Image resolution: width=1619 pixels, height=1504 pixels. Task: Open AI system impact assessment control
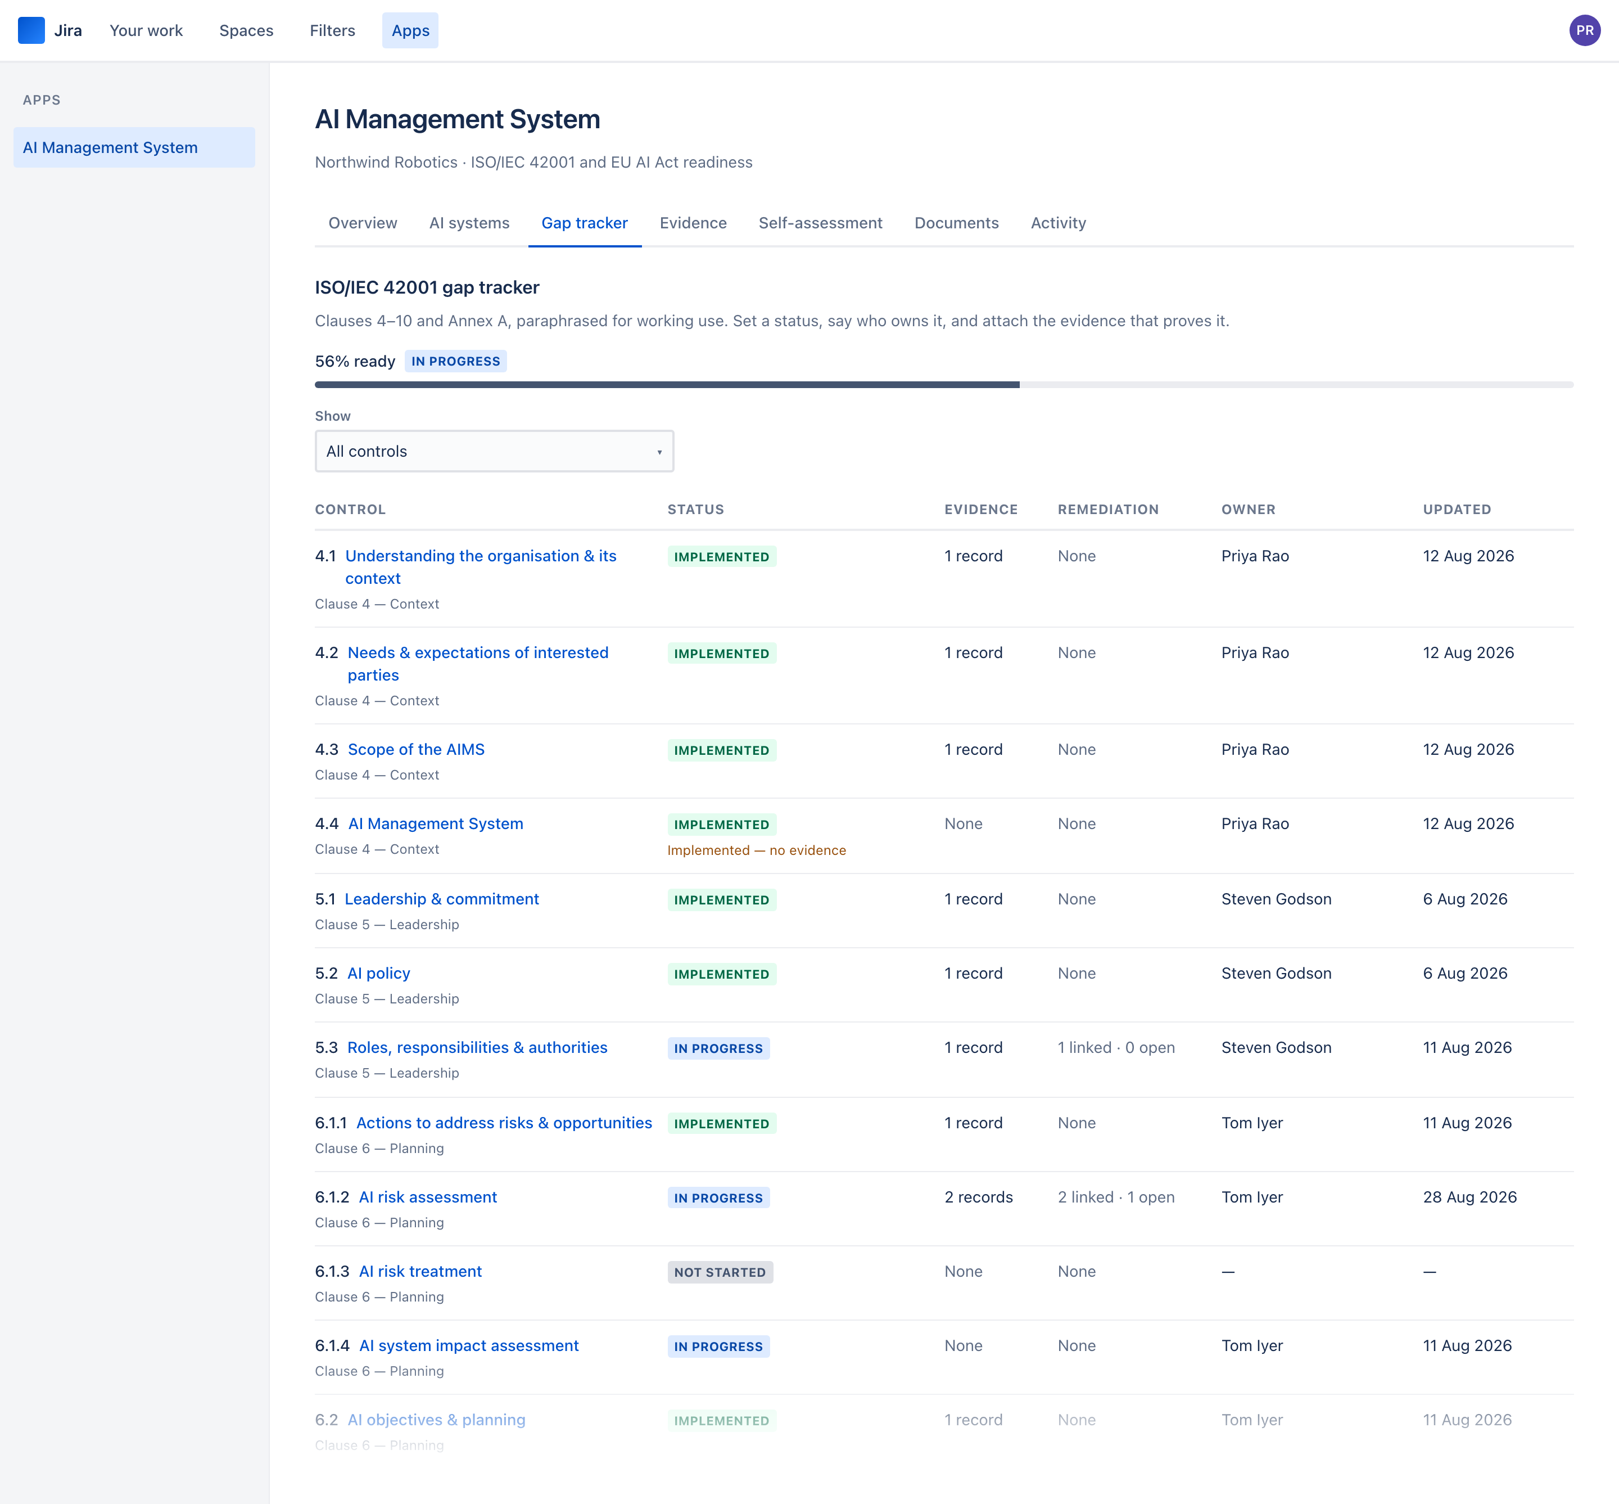point(469,1345)
